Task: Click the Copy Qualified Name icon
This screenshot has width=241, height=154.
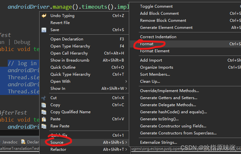Action: [44, 112]
